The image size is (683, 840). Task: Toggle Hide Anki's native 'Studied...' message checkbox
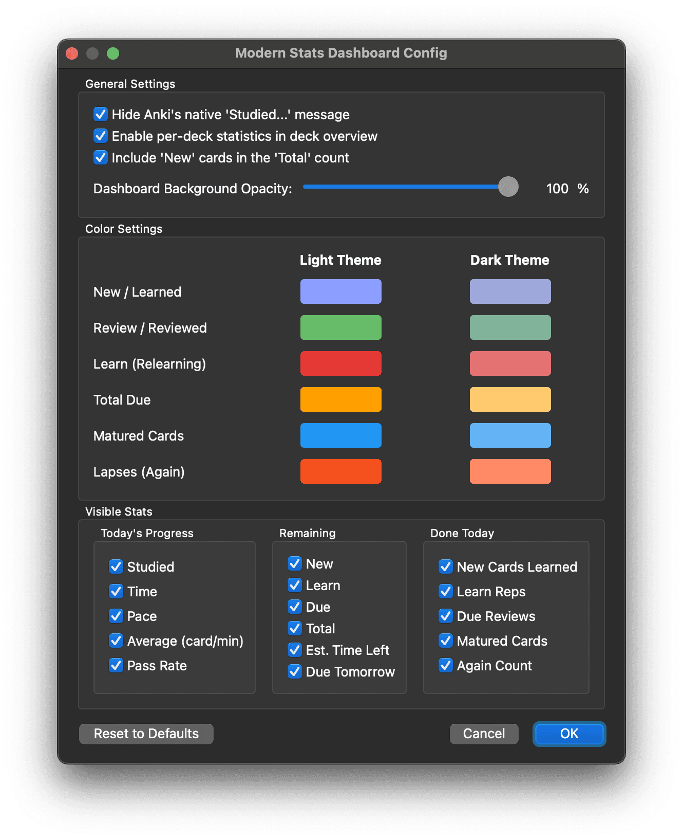(x=101, y=114)
